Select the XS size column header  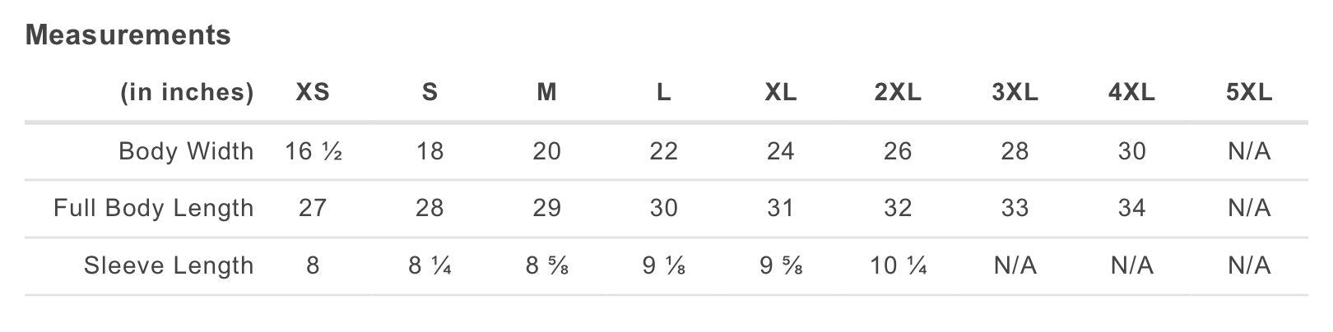pyautogui.click(x=313, y=93)
